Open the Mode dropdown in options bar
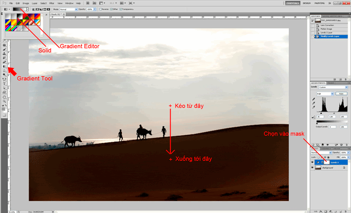This screenshot has width=351, height=213. point(69,10)
